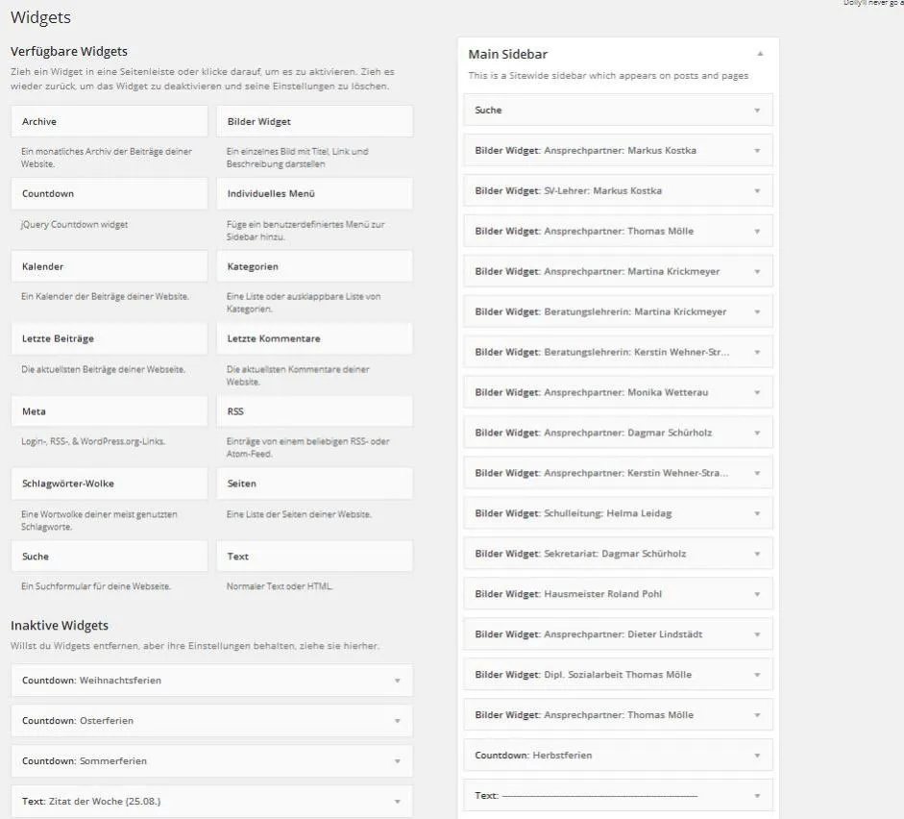Expand the Countdown: Herbstferien sidebar widget

point(757,756)
